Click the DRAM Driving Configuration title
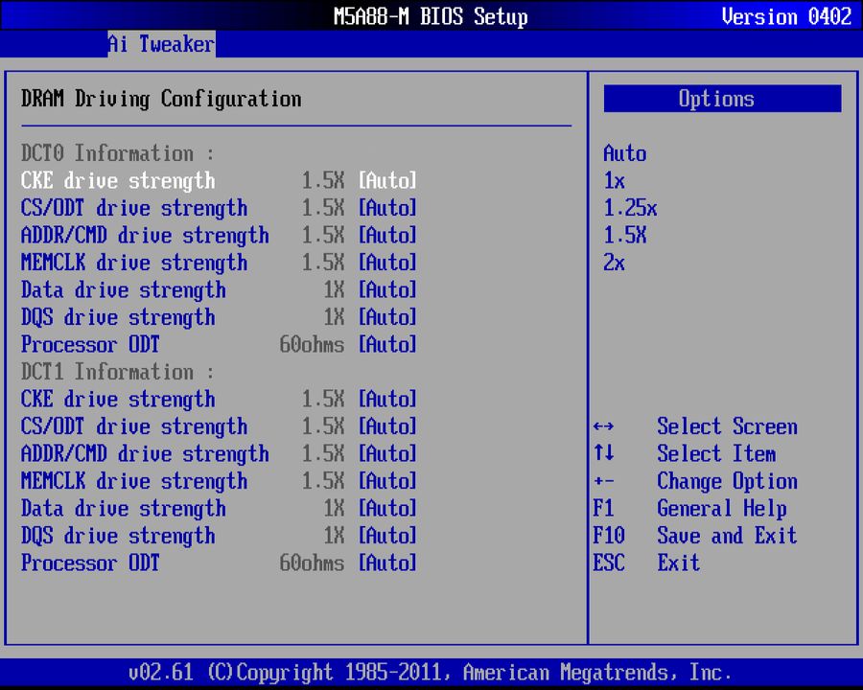 click(161, 100)
